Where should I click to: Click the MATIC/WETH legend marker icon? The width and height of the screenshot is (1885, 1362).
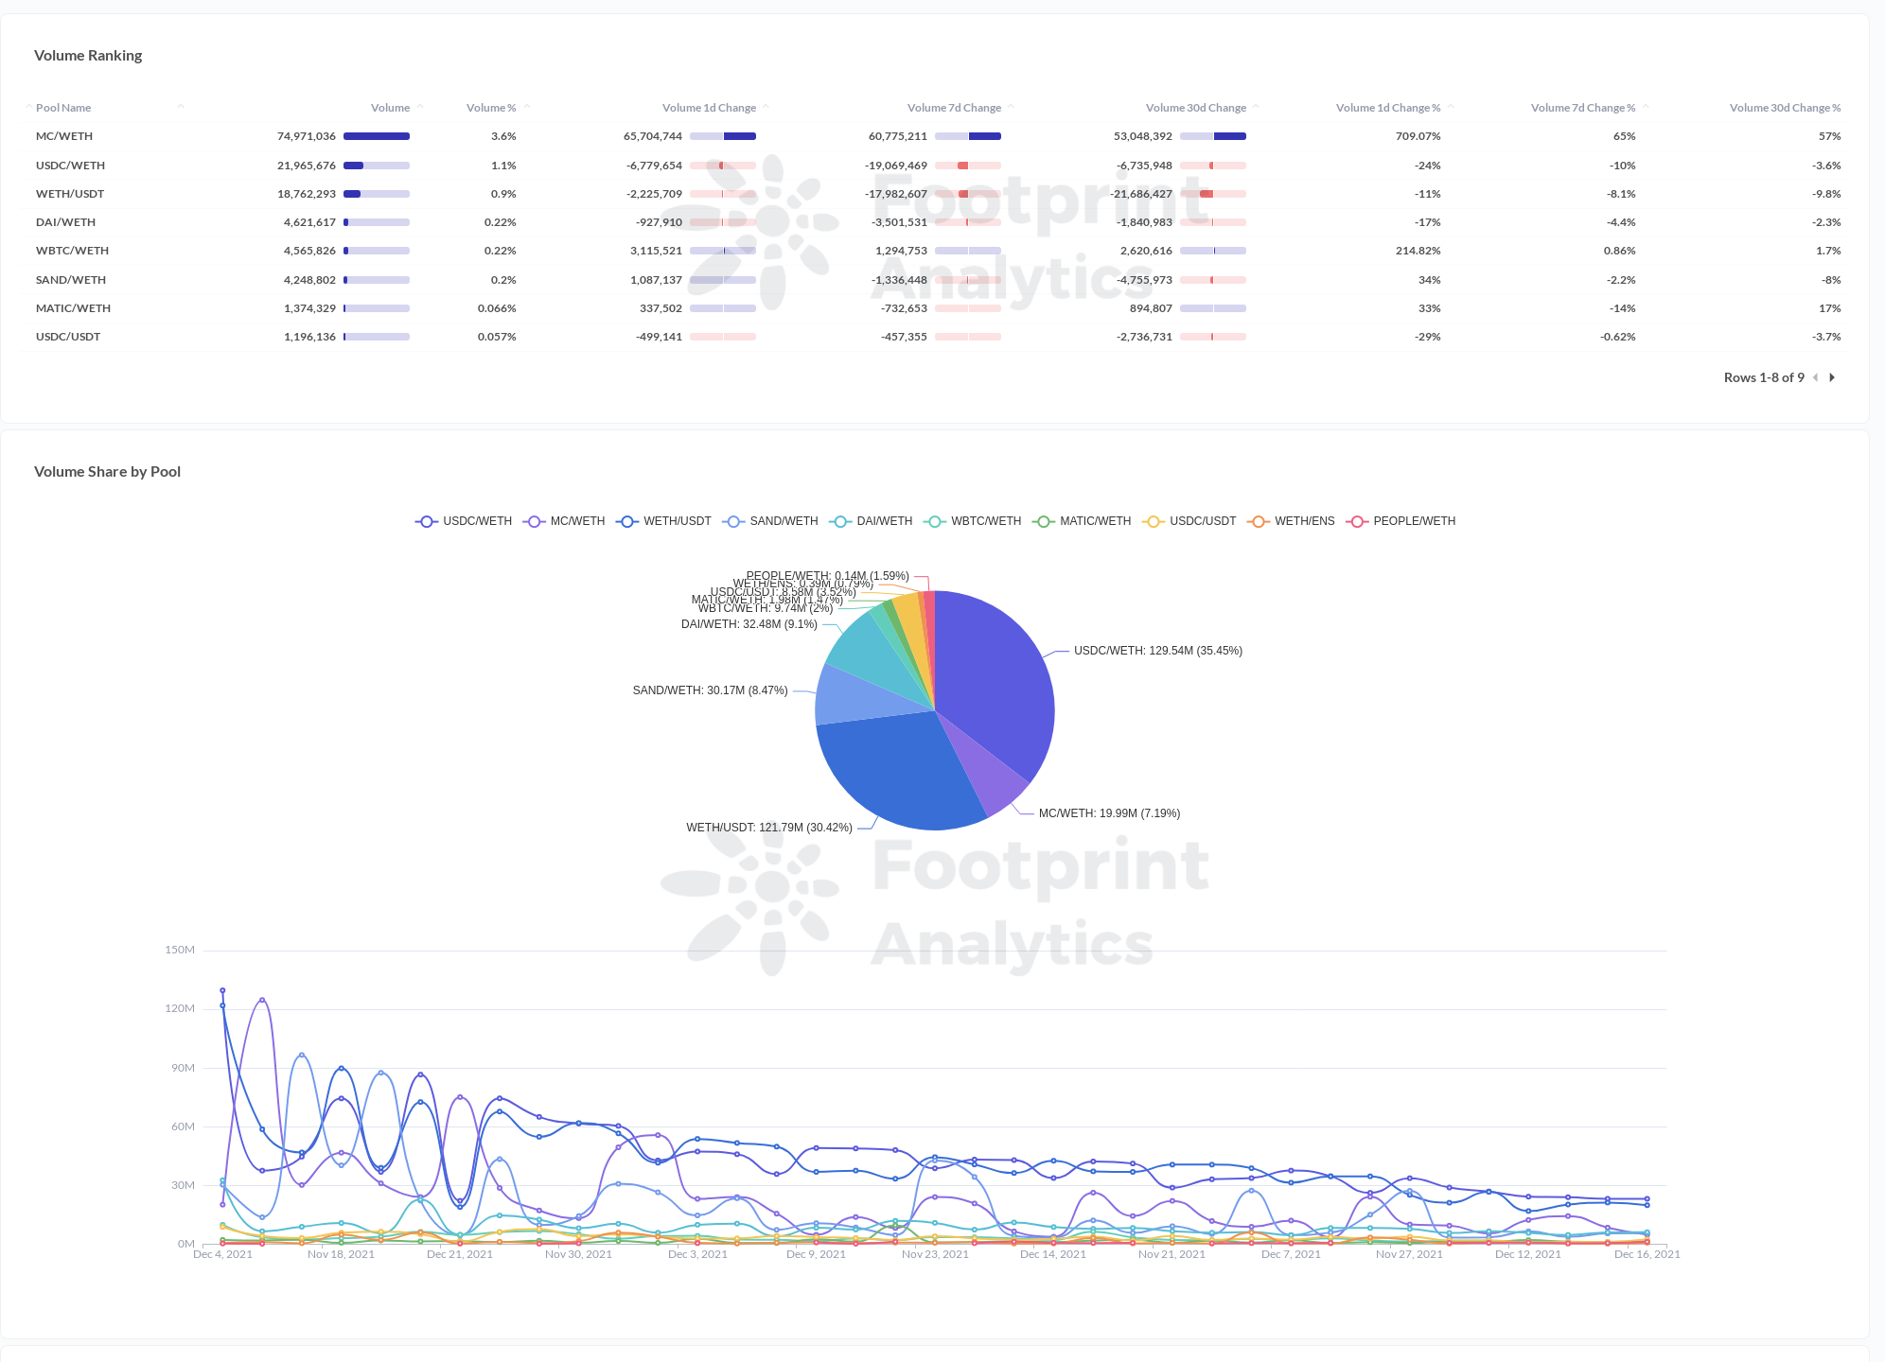(1043, 521)
